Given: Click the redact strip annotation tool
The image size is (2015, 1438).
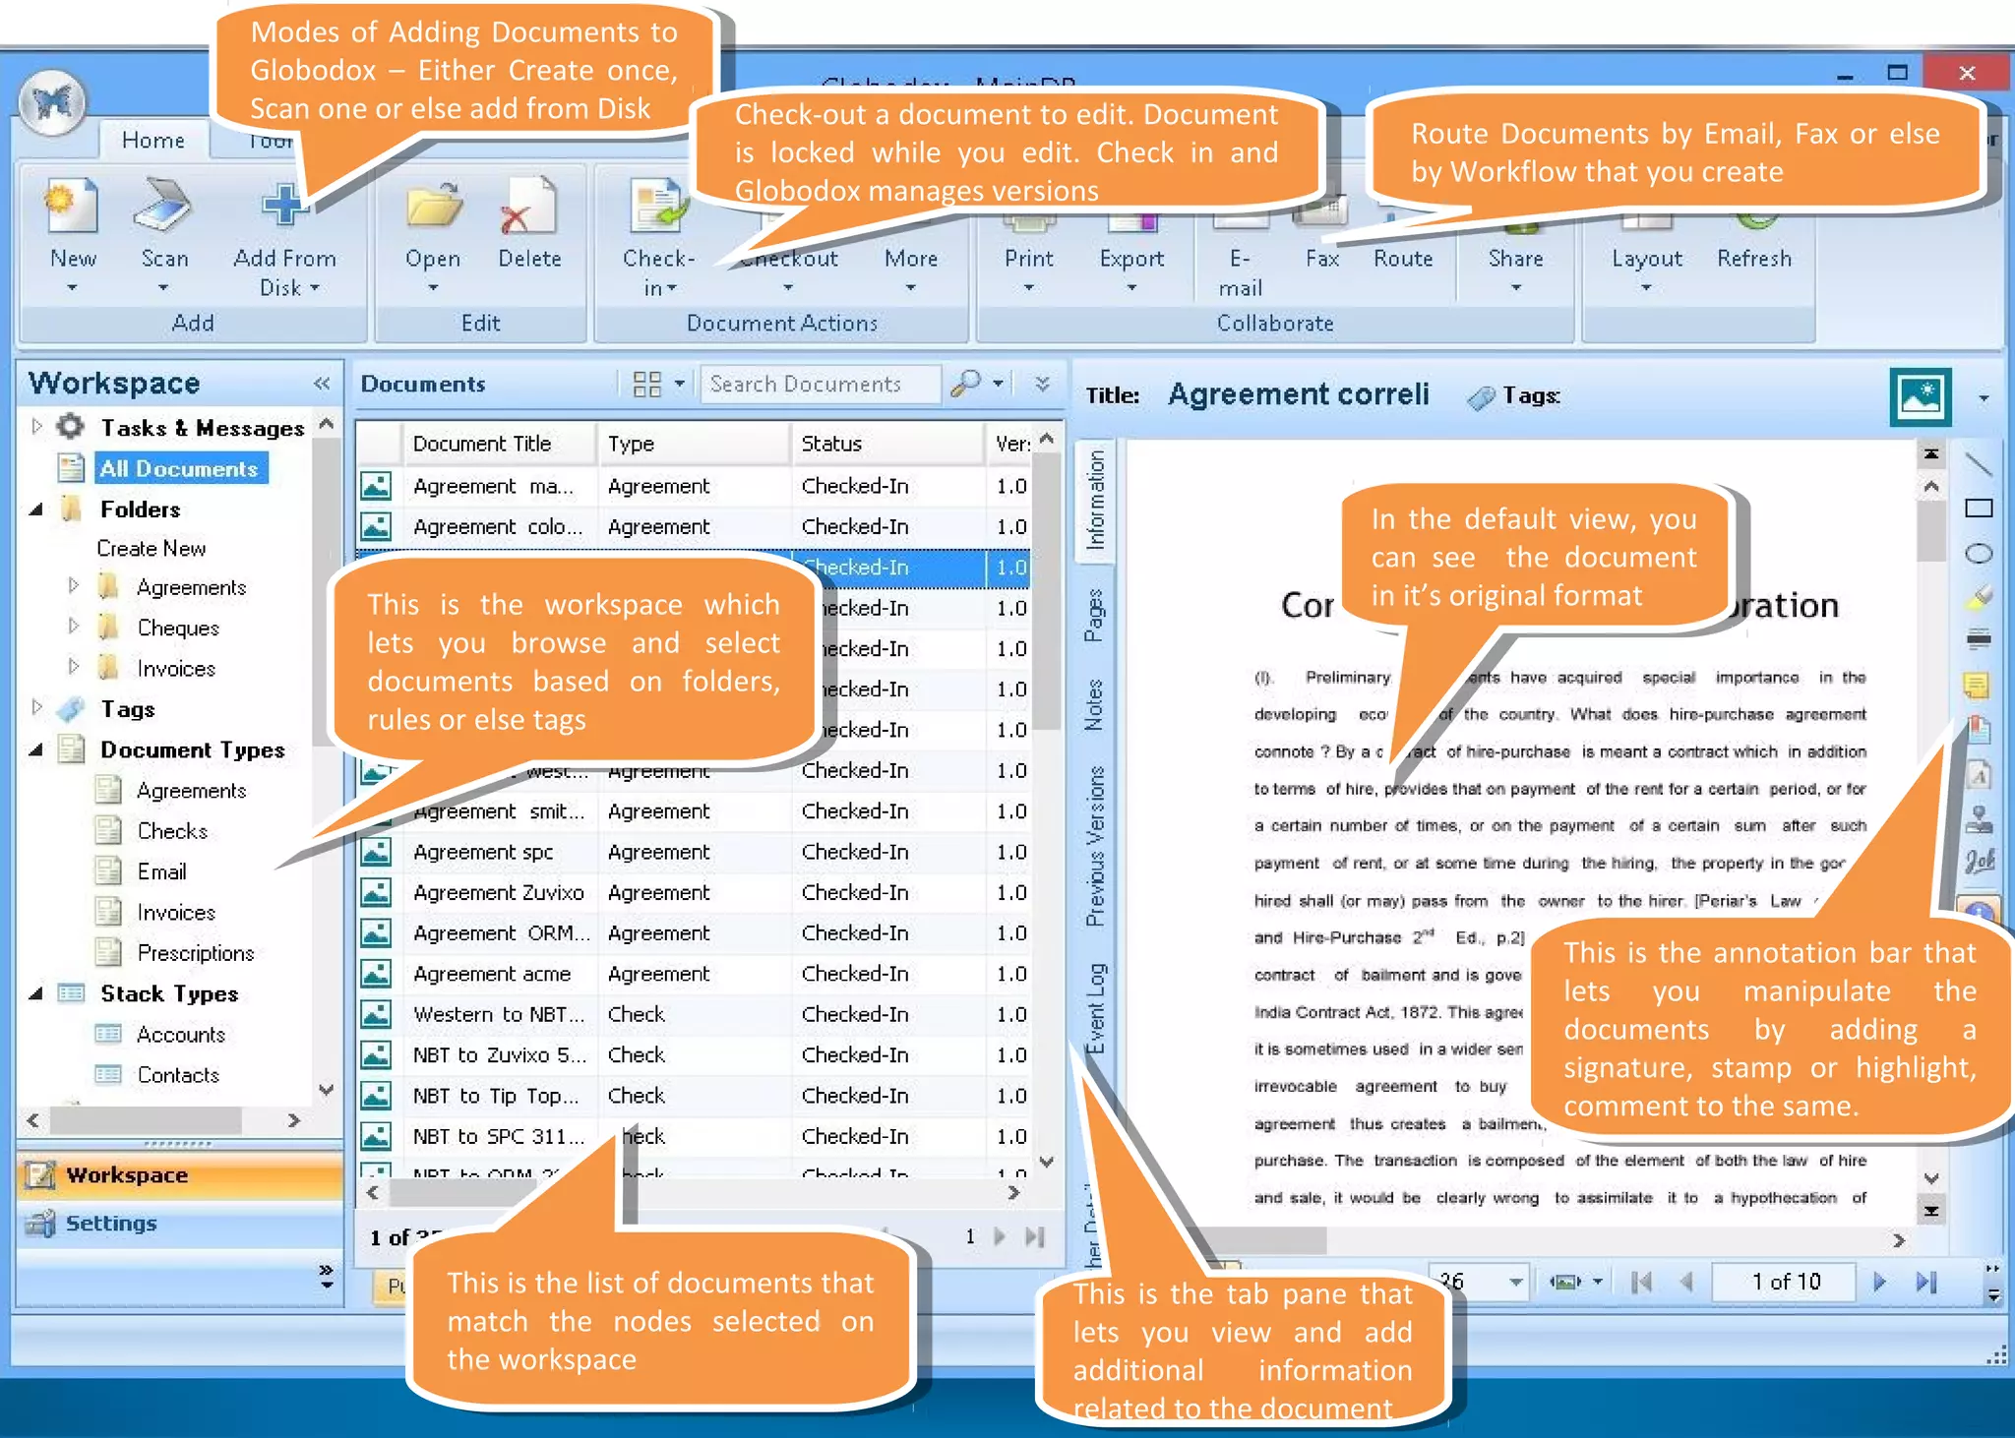Looking at the screenshot, I should [1979, 639].
